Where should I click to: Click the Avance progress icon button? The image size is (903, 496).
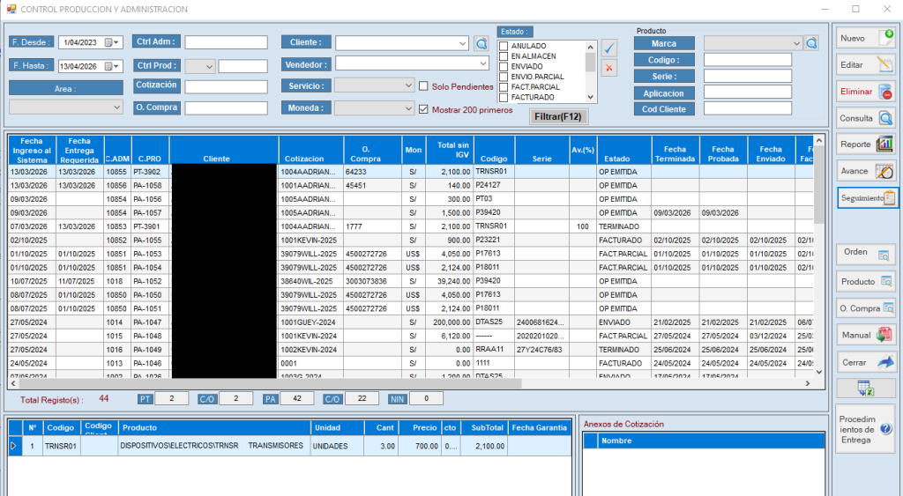[865, 171]
